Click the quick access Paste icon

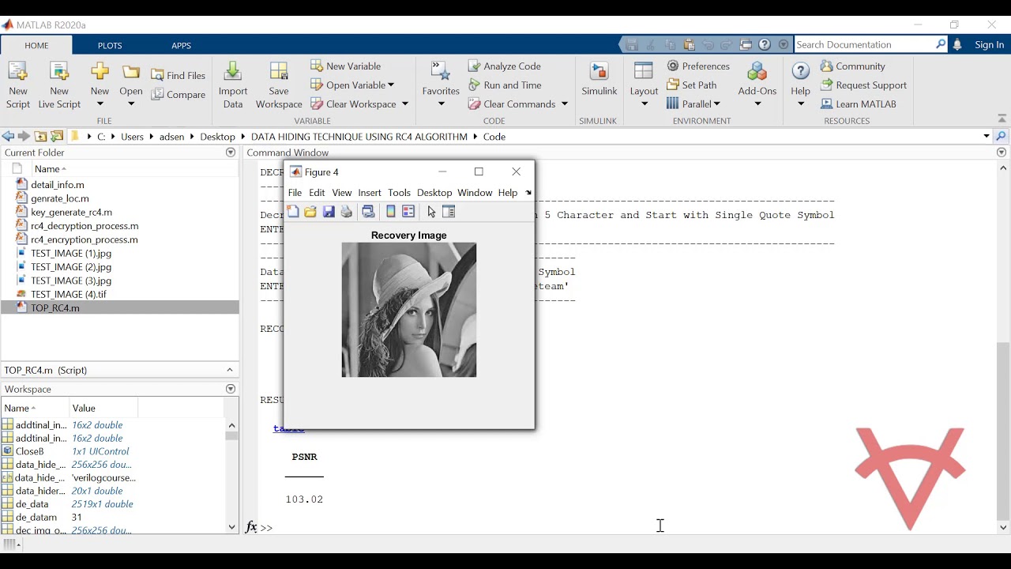point(689,45)
